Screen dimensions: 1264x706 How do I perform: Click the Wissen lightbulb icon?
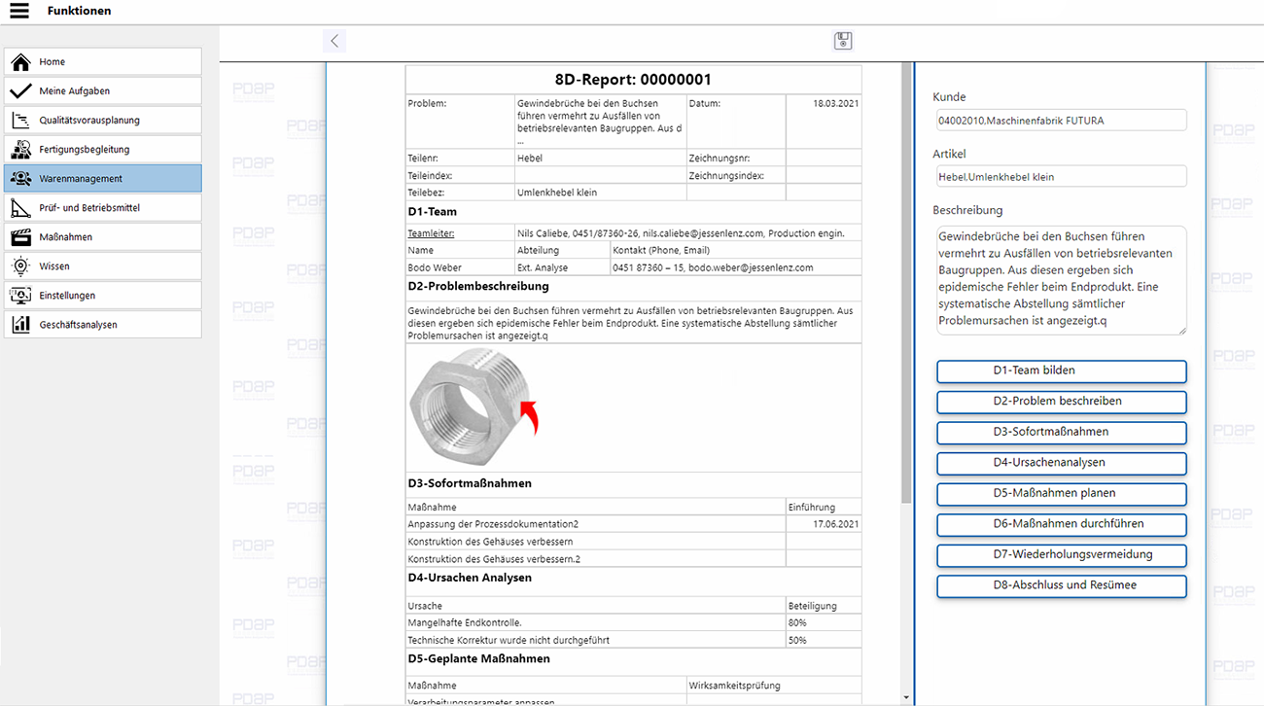click(20, 266)
